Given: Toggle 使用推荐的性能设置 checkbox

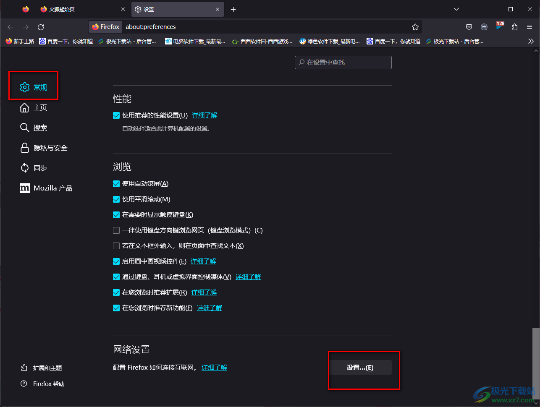Looking at the screenshot, I should 116,115.
